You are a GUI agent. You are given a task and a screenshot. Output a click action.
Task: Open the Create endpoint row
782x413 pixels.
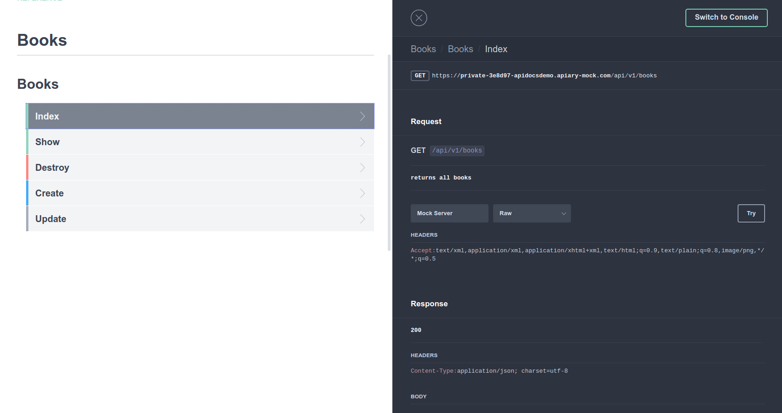pyautogui.click(x=200, y=193)
